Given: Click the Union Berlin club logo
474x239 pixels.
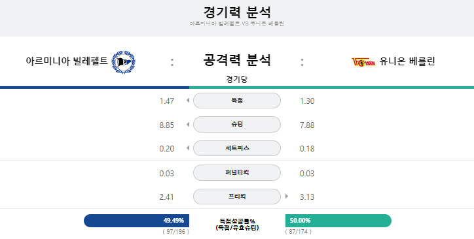Looking at the screenshot, I should pos(363,62).
